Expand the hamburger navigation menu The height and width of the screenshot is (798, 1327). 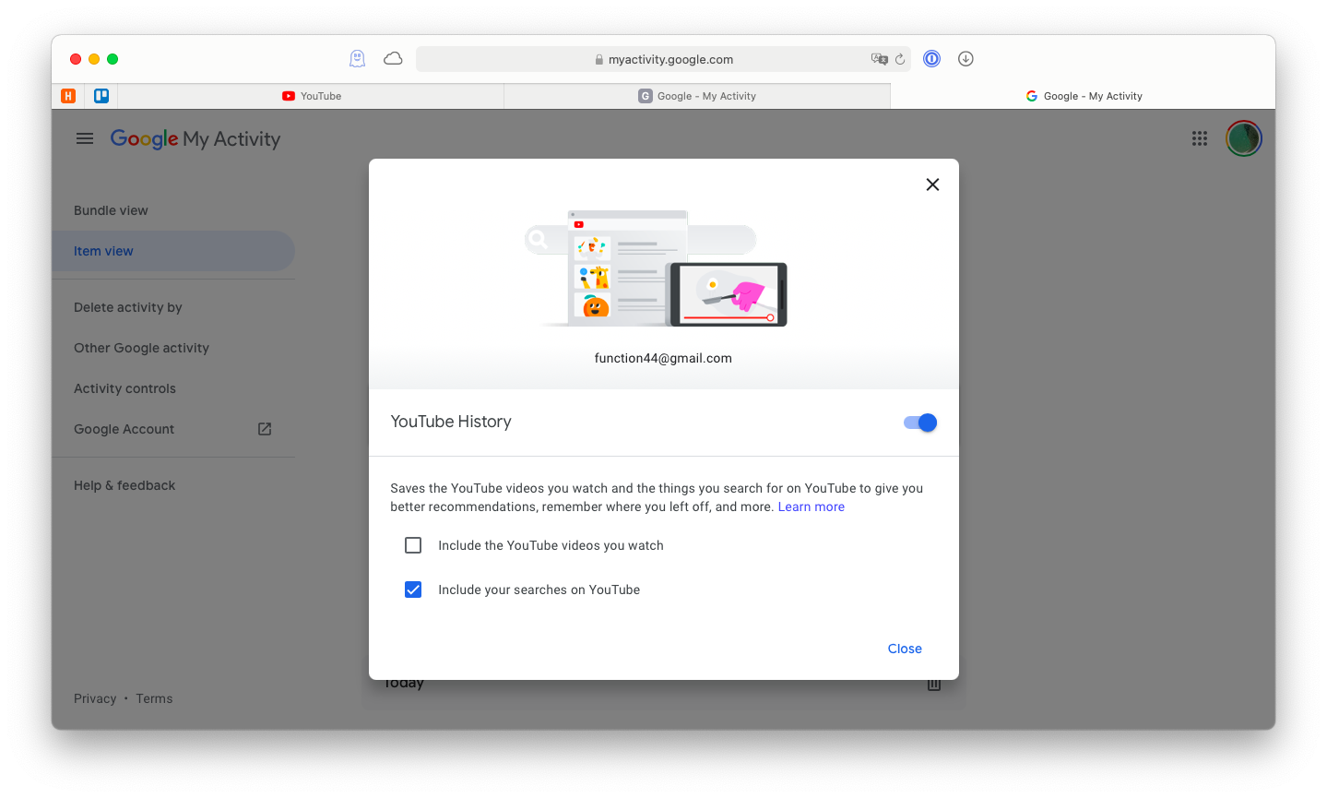pyautogui.click(x=84, y=137)
